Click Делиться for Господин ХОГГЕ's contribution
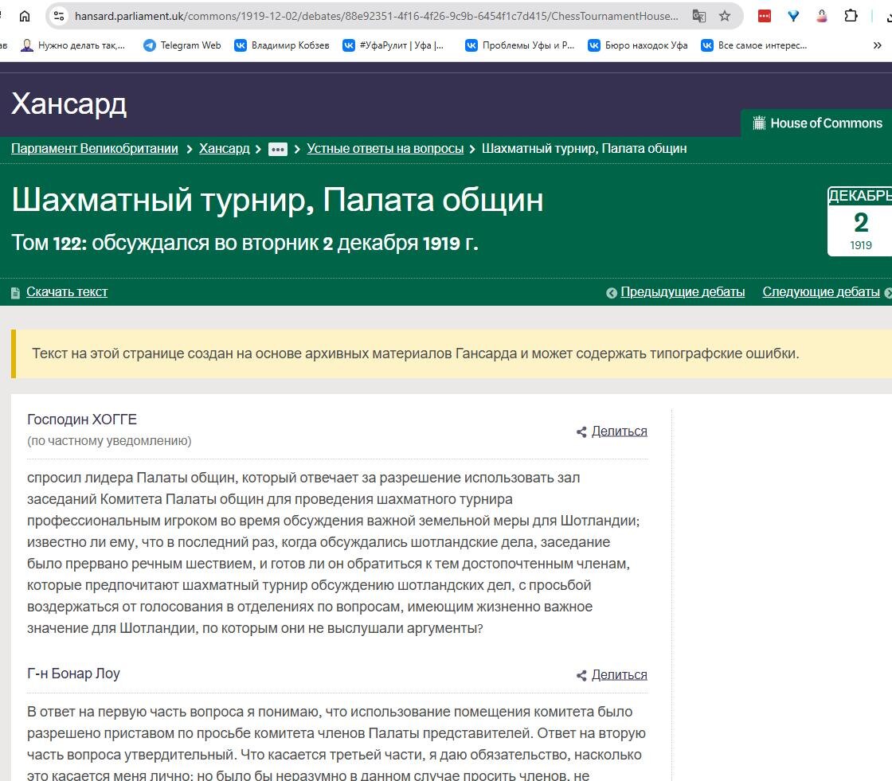 tap(620, 432)
